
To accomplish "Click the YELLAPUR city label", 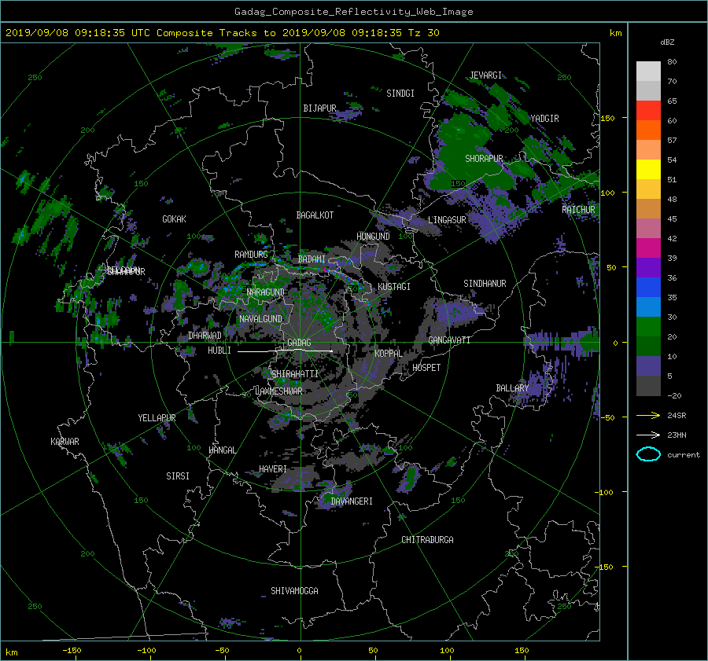I will point(157,418).
